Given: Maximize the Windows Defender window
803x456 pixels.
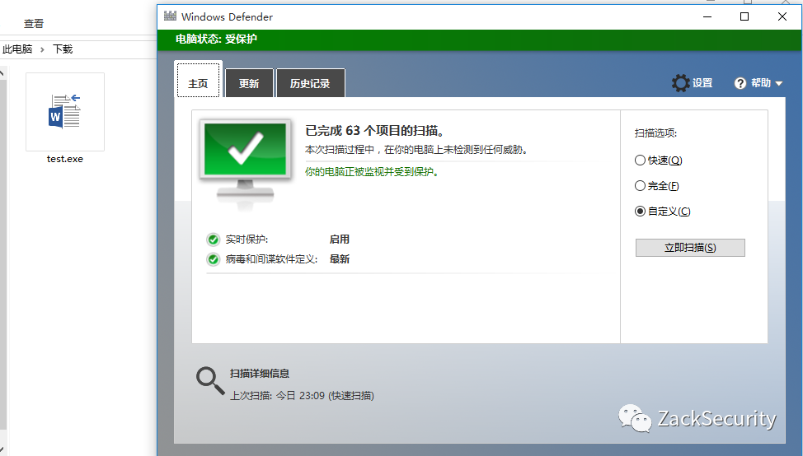Looking at the screenshot, I should (x=744, y=16).
